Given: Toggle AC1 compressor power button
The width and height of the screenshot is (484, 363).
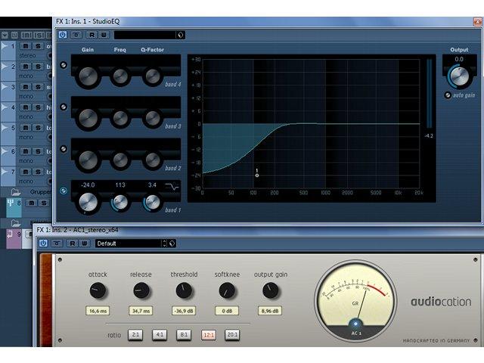Looking at the screenshot, I should click(43, 244).
